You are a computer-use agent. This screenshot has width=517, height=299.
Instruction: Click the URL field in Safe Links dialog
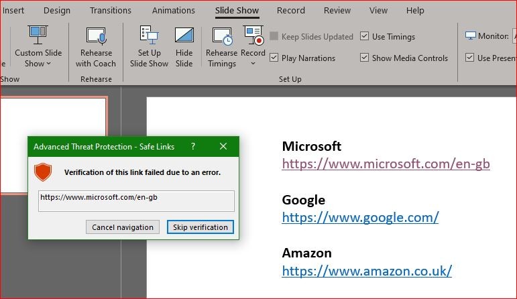click(136, 200)
